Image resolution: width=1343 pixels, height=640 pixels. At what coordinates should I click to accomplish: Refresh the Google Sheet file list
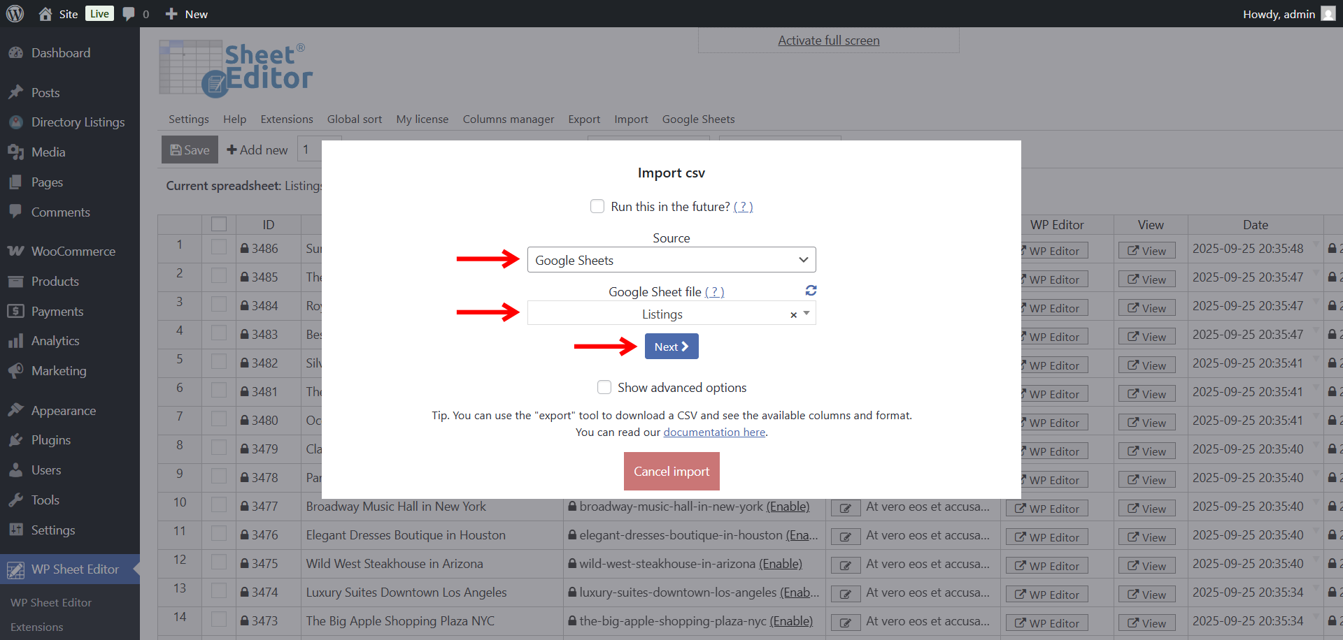[811, 291]
